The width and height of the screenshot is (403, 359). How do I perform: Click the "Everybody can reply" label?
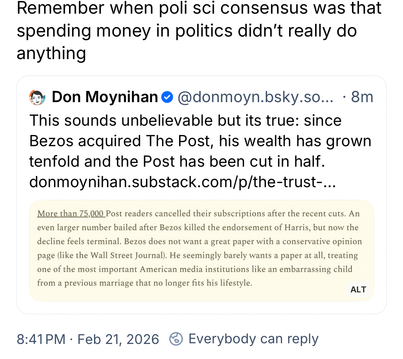click(x=253, y=339)
